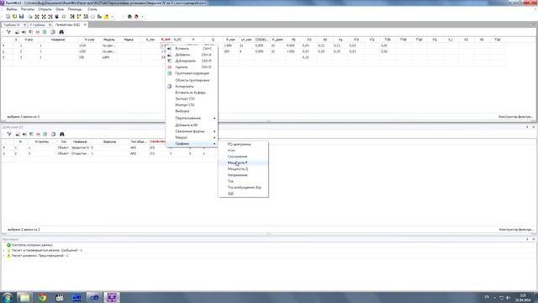Select Экспорт CSV menu entry
This screenshot has height=303, width=538.
pos(192,98)
